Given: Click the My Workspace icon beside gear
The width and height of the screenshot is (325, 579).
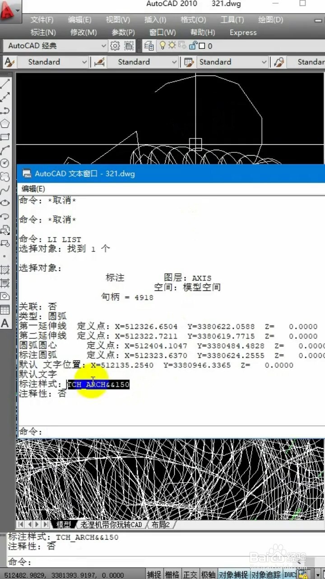Looking at the screenshot, I should [129, 46].
